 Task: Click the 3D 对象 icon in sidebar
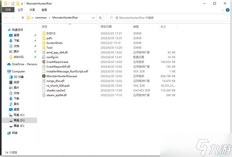(x=11, y=77)
